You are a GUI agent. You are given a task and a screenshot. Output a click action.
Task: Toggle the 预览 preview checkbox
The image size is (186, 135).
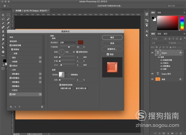click(108, 54)
